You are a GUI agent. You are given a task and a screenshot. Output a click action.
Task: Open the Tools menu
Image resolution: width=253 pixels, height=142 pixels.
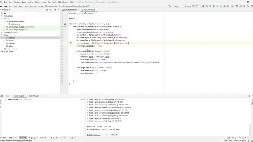[55, 2]
